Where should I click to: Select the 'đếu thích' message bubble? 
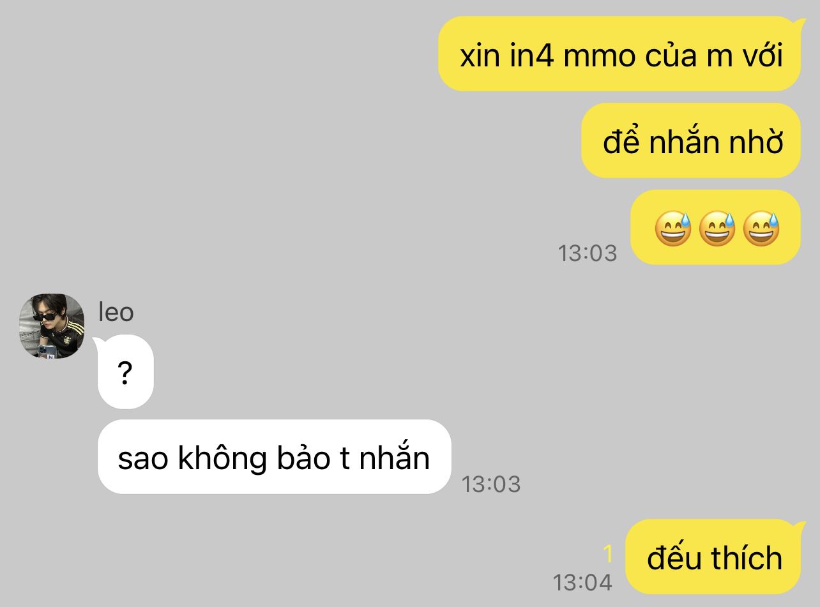coord(713,557)
